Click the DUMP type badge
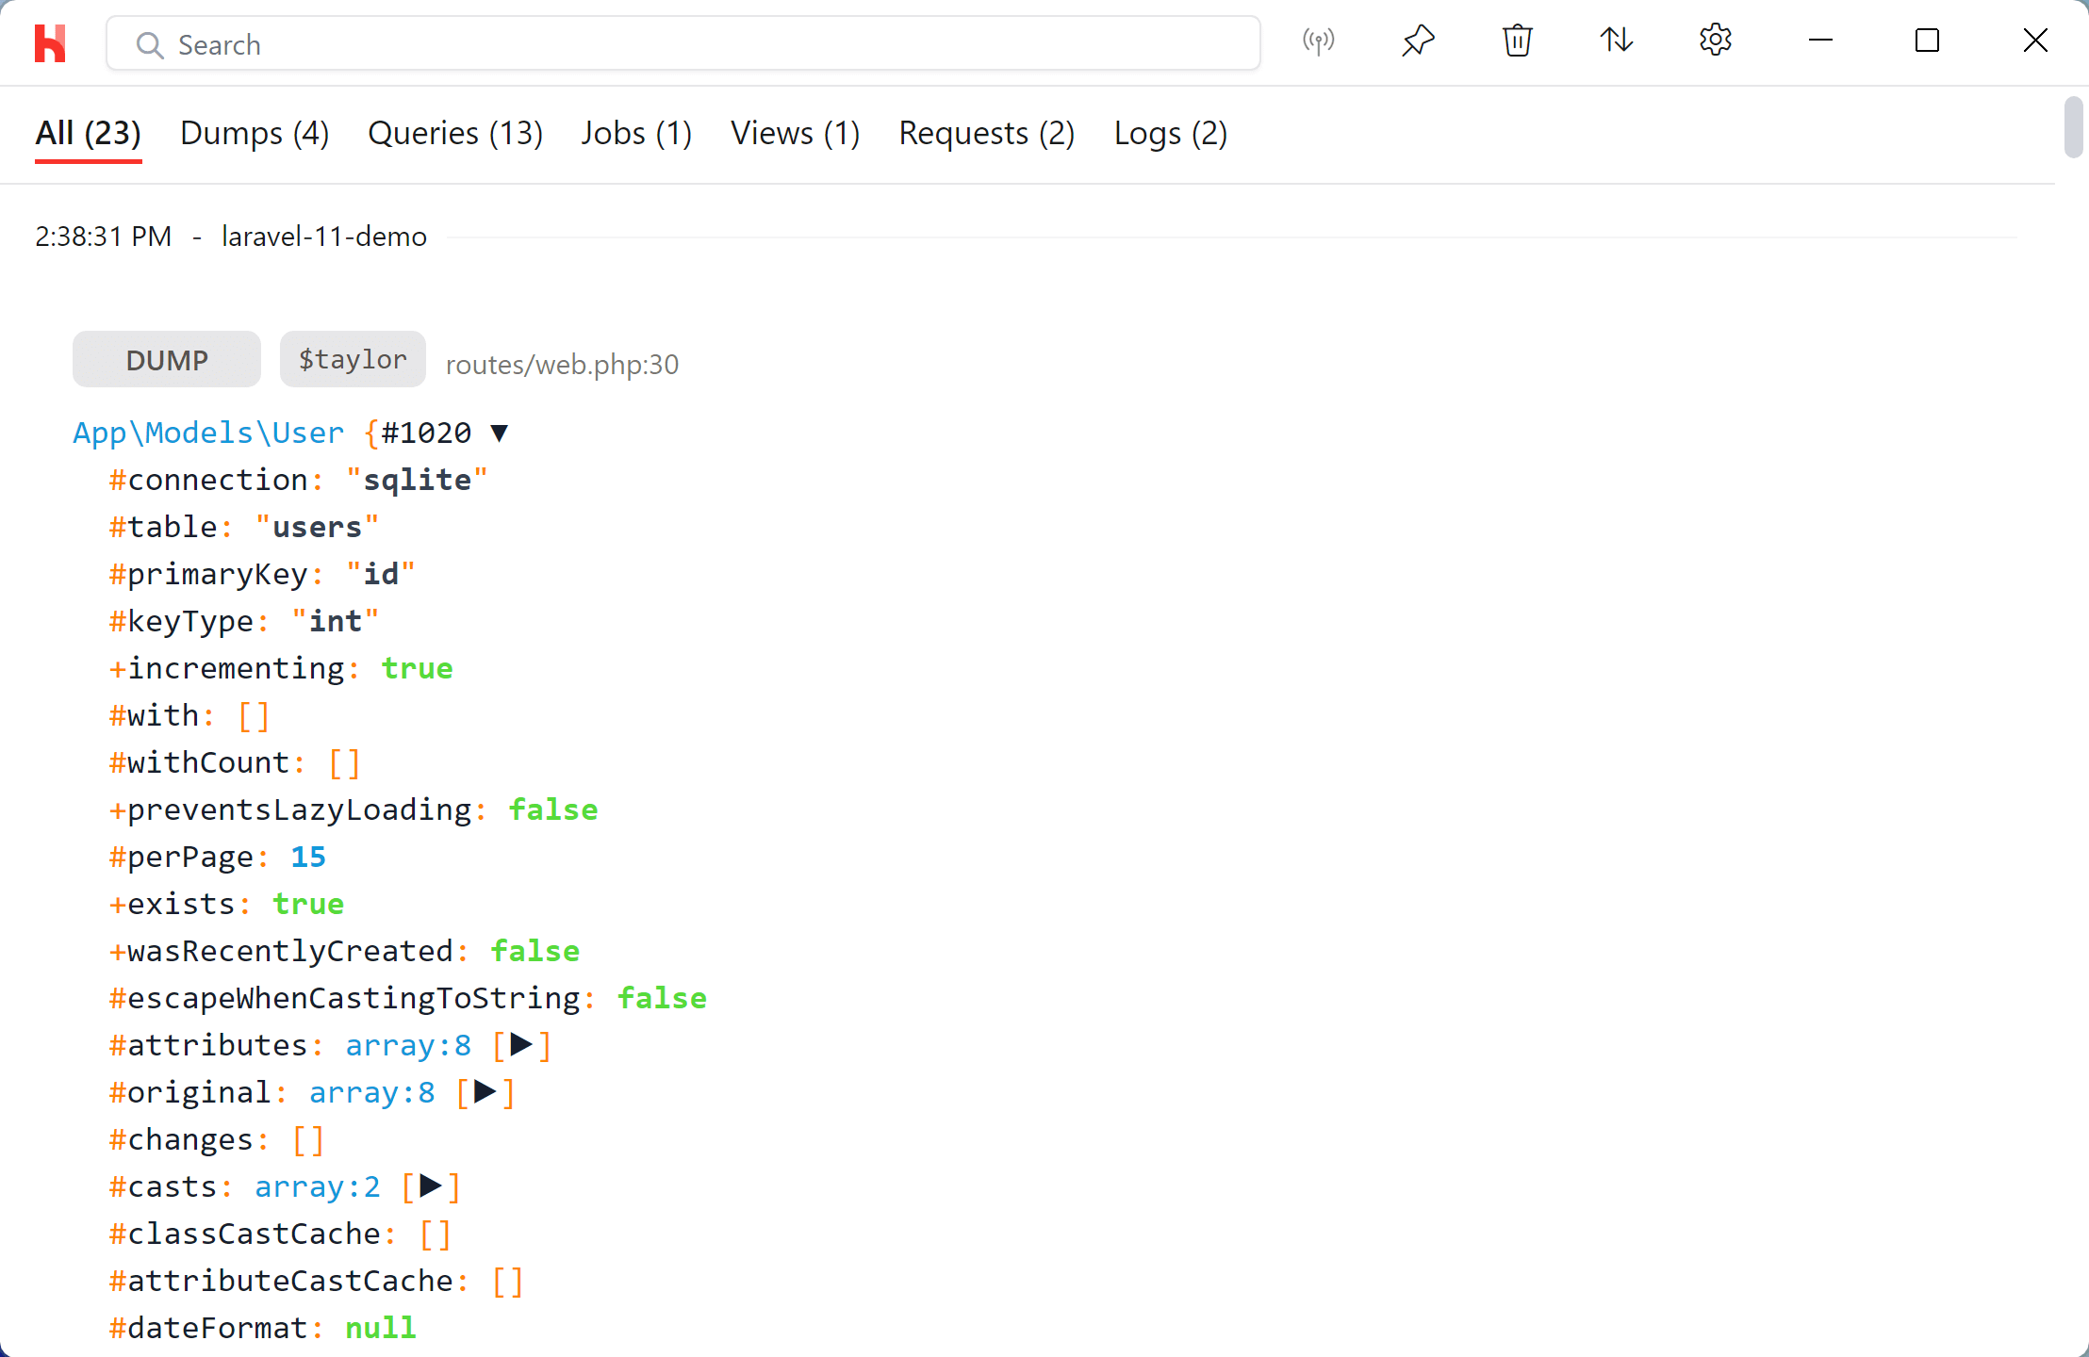Viewport: 2089px width, 1357px height. [x=166, y=359]
